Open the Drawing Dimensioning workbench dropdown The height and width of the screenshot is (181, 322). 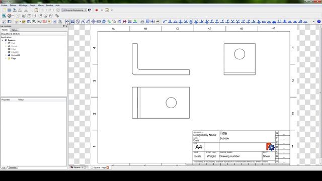click(x=74, y=10)
